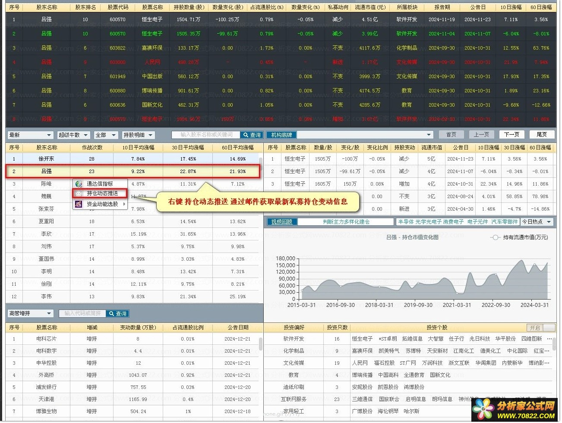Open the 判断主力多样化建仓 video link

coord(346,222)
